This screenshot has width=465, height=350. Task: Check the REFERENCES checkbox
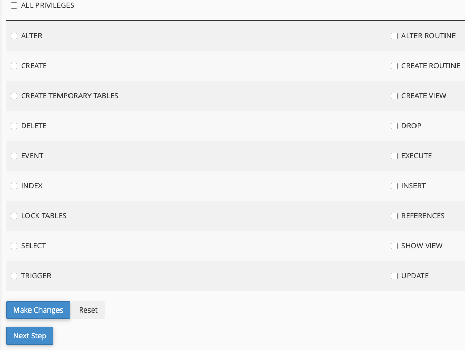[x=394, y=216]
